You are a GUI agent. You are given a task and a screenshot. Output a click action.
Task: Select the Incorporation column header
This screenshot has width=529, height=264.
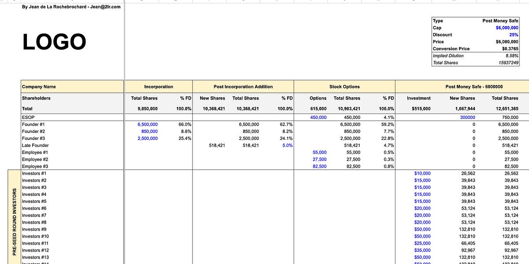pos(158,86)
